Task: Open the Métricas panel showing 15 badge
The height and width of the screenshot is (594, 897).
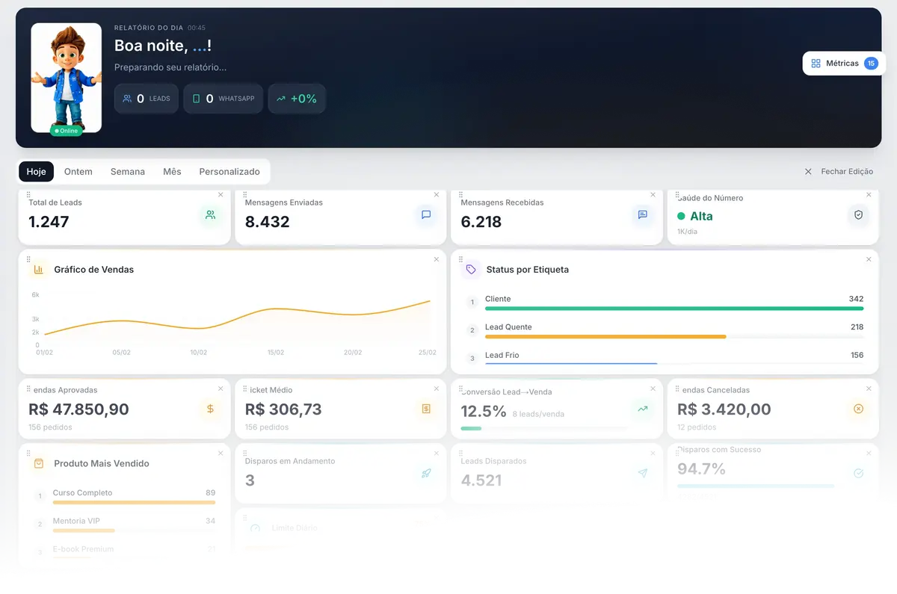Action: 844,63
